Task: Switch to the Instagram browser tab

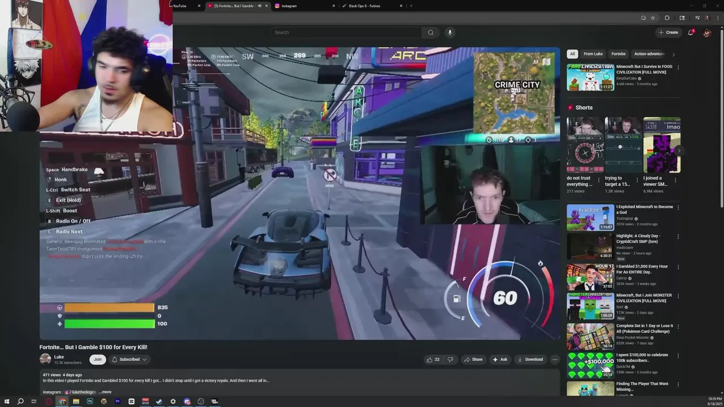Action: tap(304, 6)
